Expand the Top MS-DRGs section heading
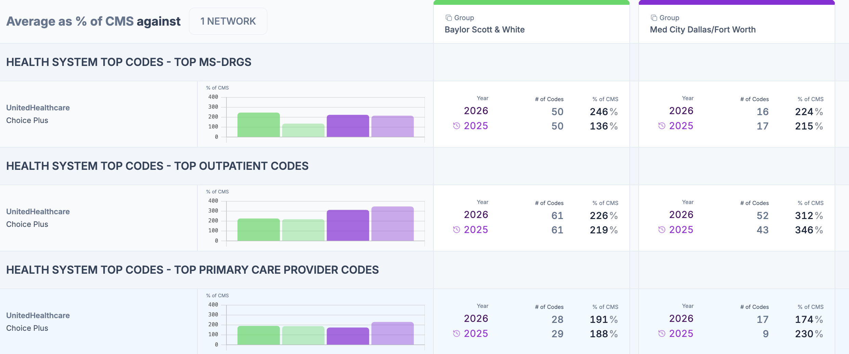This screenshot has width=849, height=354. [x=129, y=62]
